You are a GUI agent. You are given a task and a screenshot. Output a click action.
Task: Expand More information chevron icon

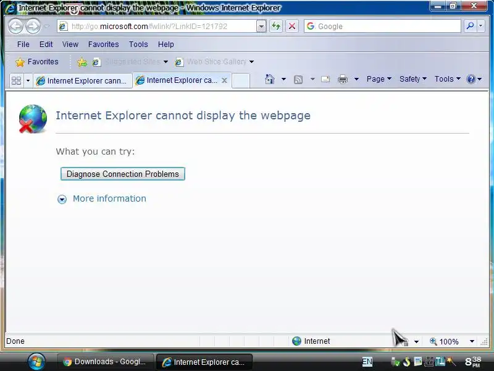click(62, 199)
